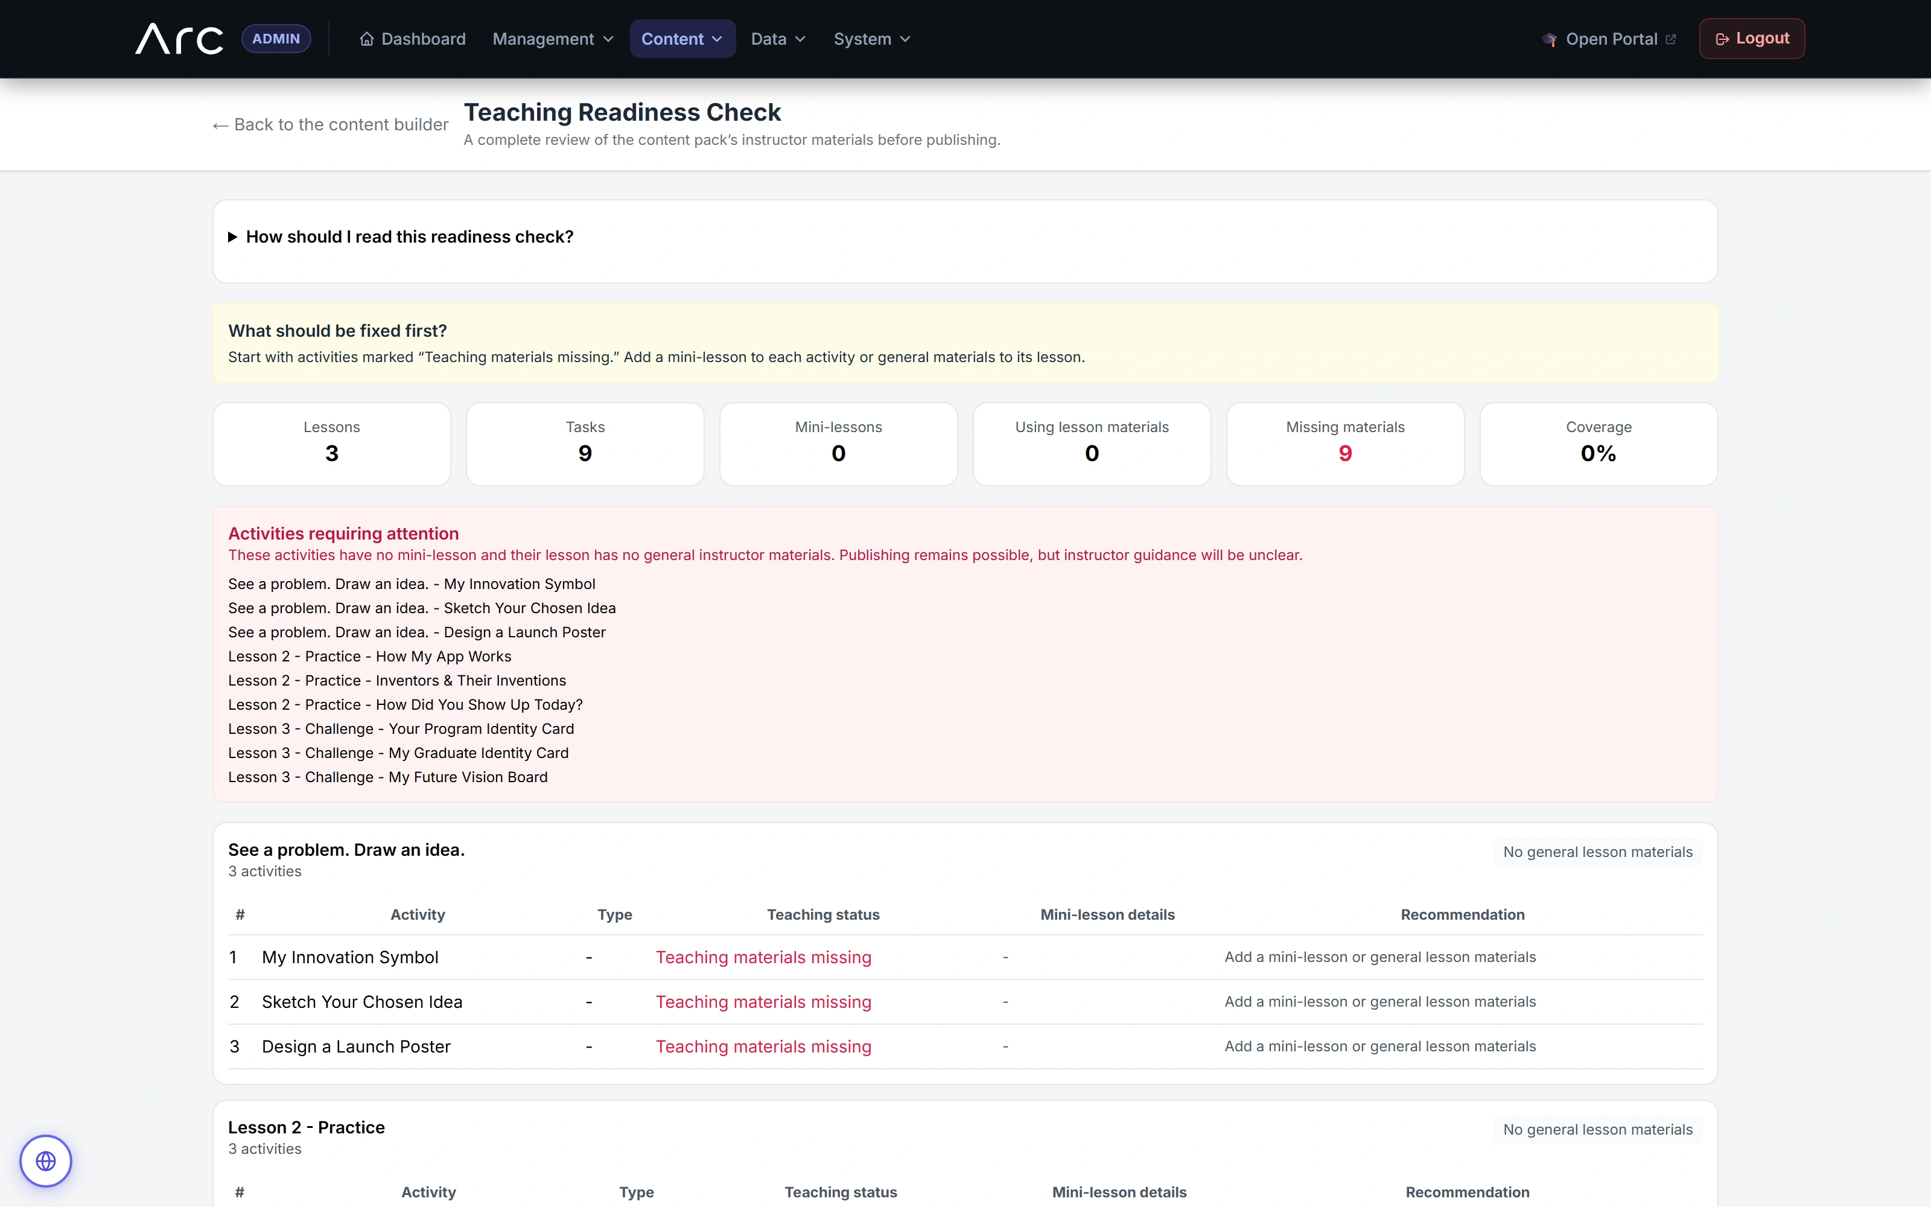
Task: Click the 'Design a Launch Poster' table activity
Action: tap(356, 1046)
